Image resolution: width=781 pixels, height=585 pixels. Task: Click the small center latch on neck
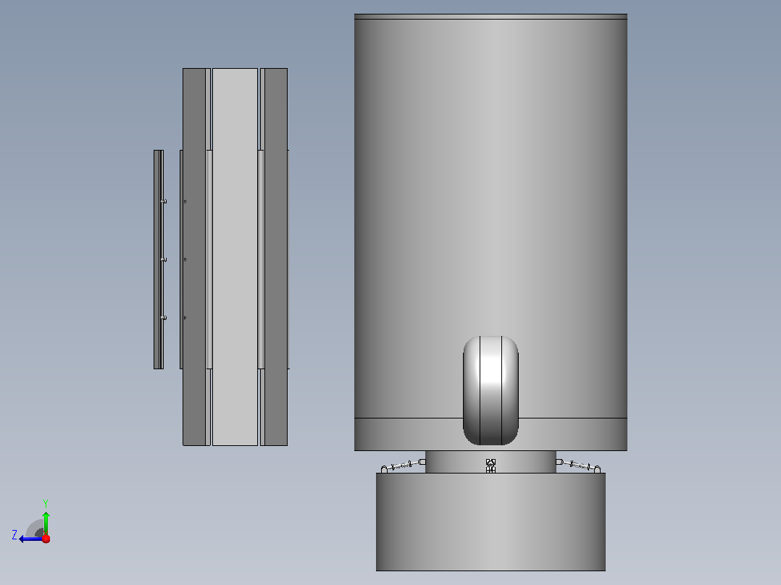[490, 466]
